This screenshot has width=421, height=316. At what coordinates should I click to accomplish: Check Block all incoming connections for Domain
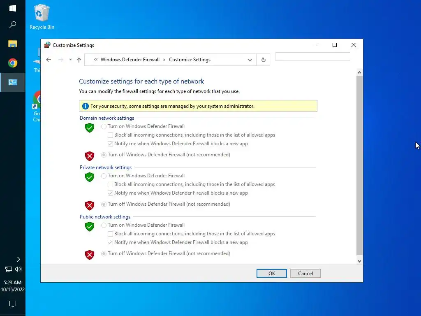110,135
